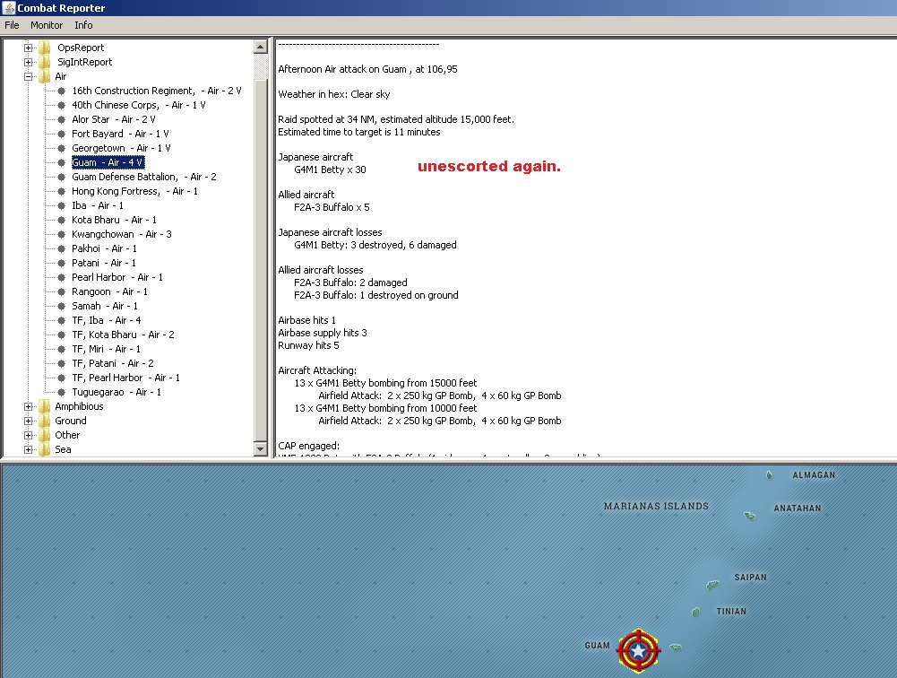The height and width of the screenshot is (678, 897).
Task: Click the tree panel vertical scrollbar track
Action: pyautogui.click(x=260, y=248)
